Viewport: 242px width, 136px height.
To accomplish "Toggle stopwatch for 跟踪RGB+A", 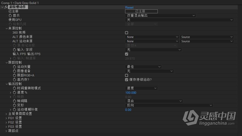I will (15, 75).
